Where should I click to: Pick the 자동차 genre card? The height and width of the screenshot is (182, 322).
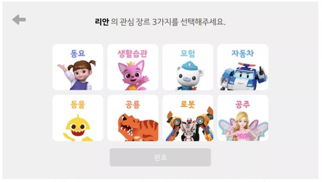[243, 67]
